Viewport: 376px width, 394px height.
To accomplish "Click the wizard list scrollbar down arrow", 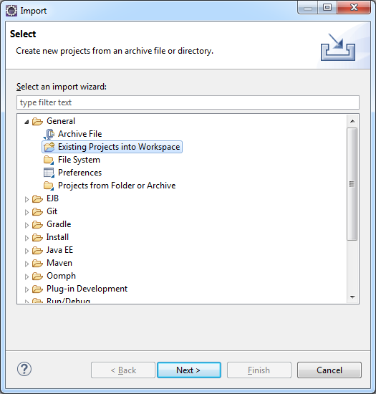I will [x=352, y=297].
